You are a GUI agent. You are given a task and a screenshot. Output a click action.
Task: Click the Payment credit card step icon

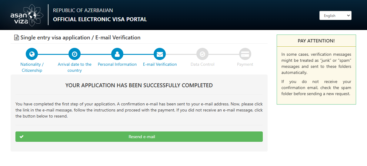click(x=245, y=54)
